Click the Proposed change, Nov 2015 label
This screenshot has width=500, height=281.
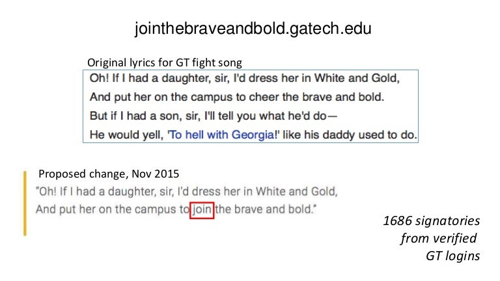pyautogui.click(x=109, y=174)
